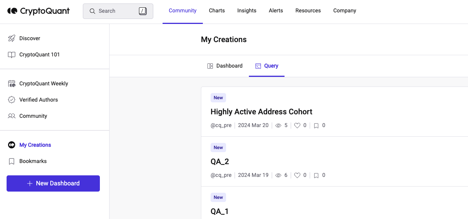Image resolution: width=468 pixels, height=219 pixels.
Task: Toggle the heart on QA_2 query
Action: coord(297,175)
